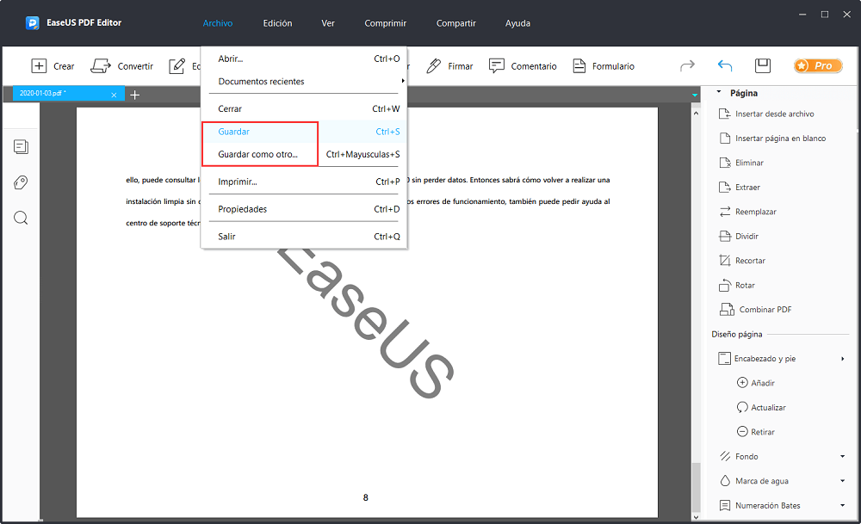Click the redo arrow icon
The image size is (861, 524).
coord(687,66)
